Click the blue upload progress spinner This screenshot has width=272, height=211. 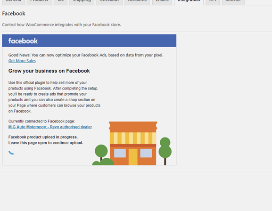pos(12,151)
